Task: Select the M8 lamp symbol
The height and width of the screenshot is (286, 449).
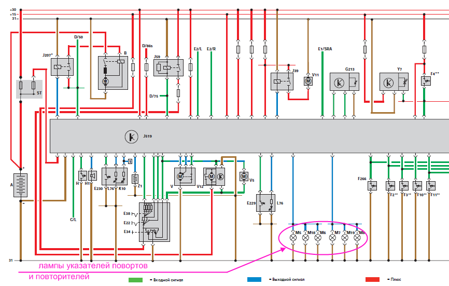Action: 357,238
